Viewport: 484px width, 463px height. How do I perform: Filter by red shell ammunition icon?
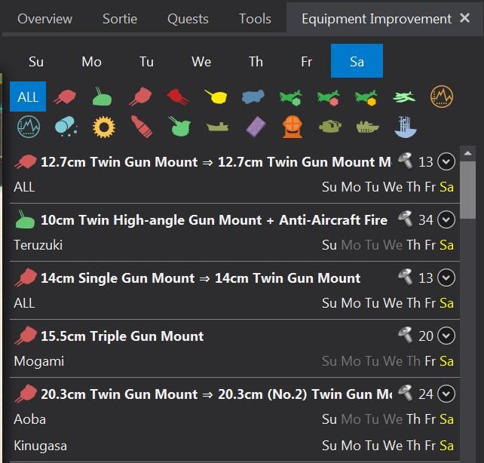coord(142,127)
